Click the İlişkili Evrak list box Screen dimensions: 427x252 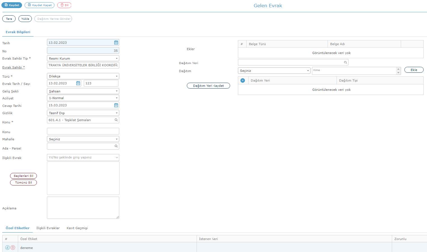(83, 178)
